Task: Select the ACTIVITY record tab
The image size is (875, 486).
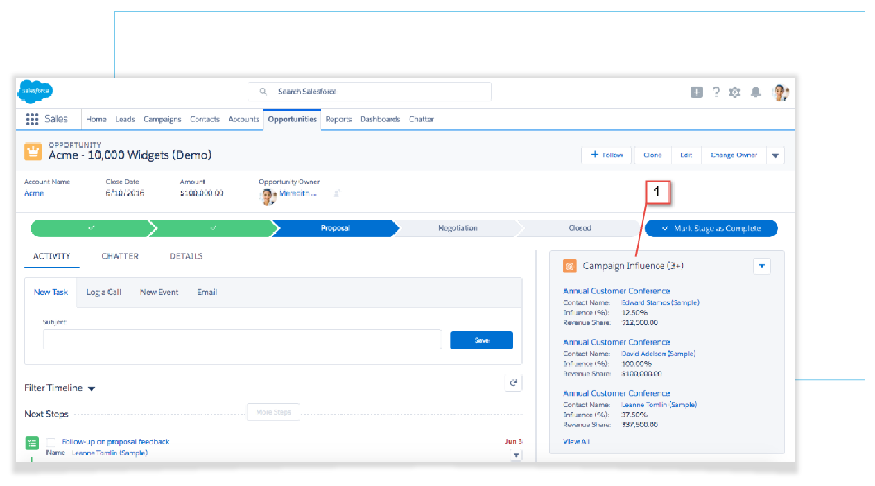Action: [x=52, y=257]
